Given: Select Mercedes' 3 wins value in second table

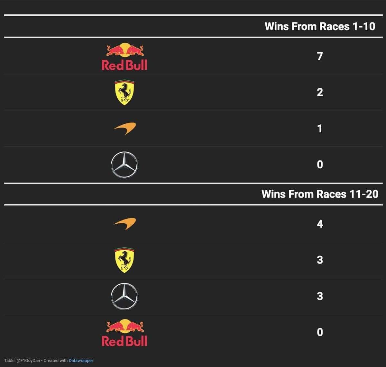Looking at the screenshot, I should (x=320, y=296).
